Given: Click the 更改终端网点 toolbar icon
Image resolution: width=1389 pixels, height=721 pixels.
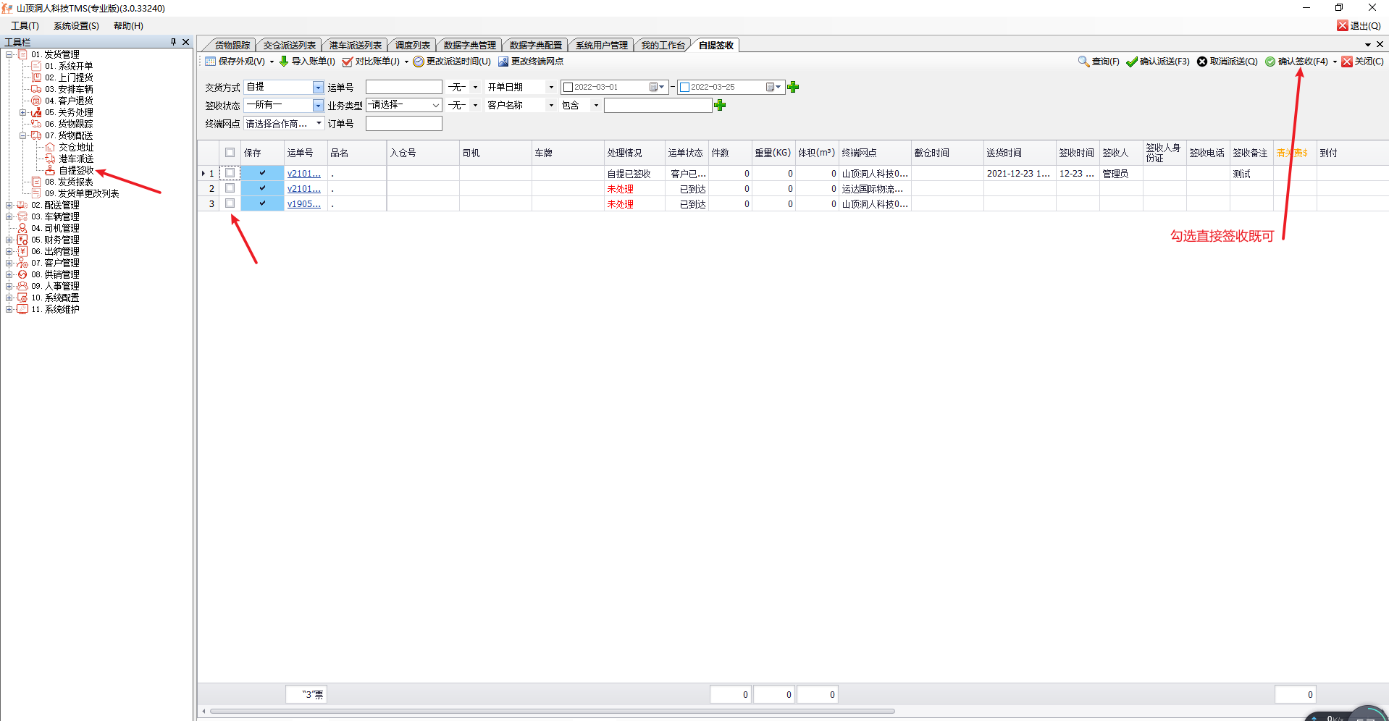Looking at the screenshot, I should (x=503, y=62).
